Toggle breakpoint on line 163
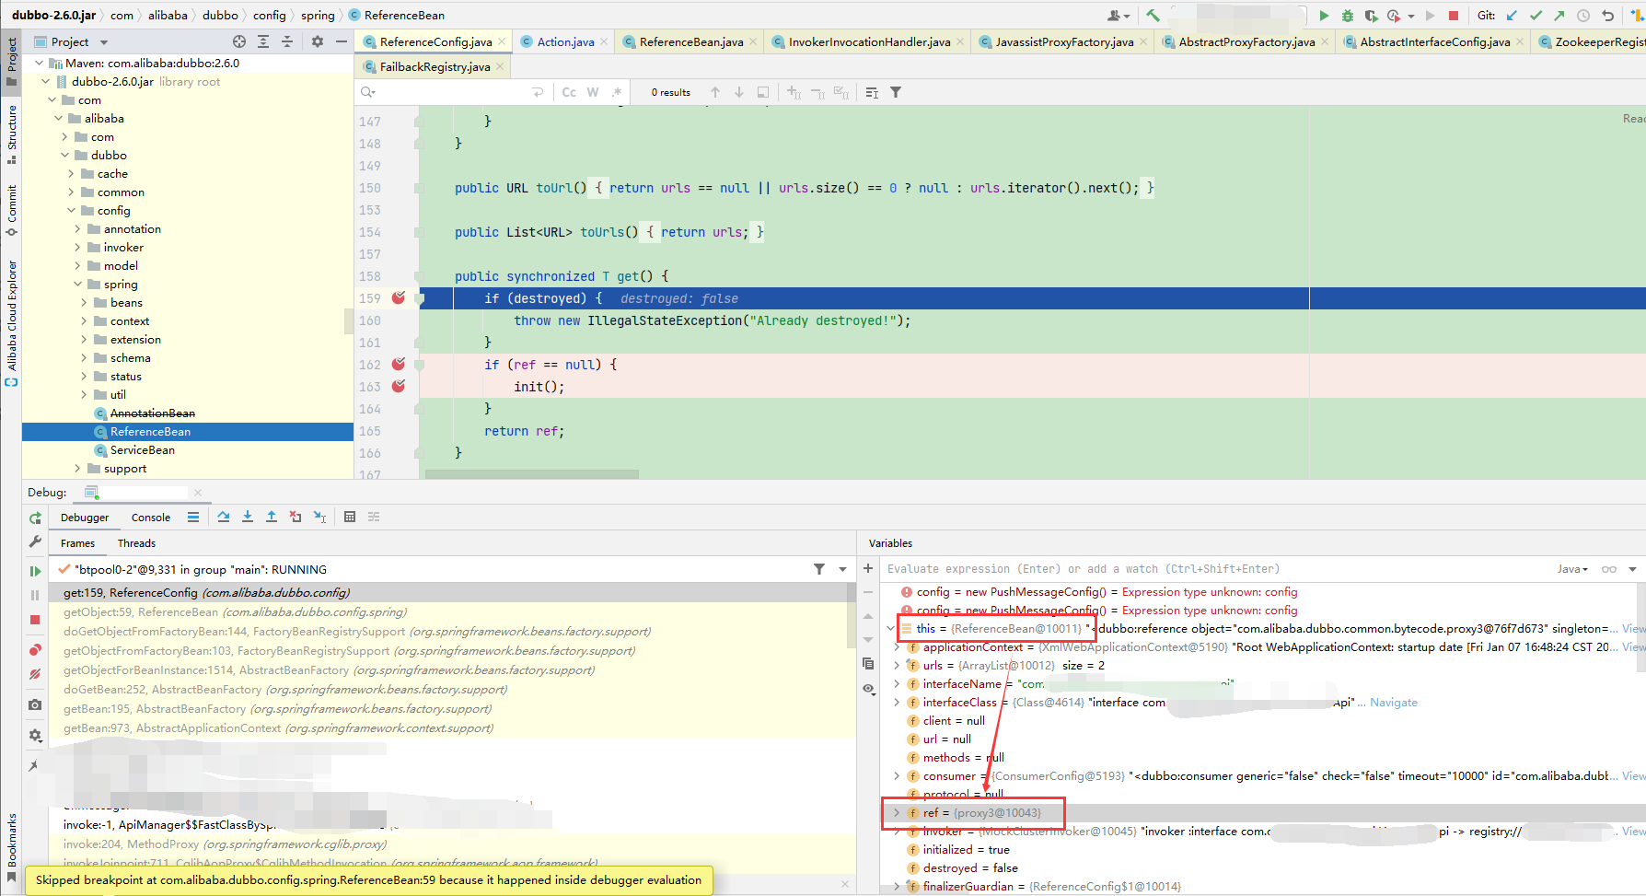1646x896 pixels. 399,386
